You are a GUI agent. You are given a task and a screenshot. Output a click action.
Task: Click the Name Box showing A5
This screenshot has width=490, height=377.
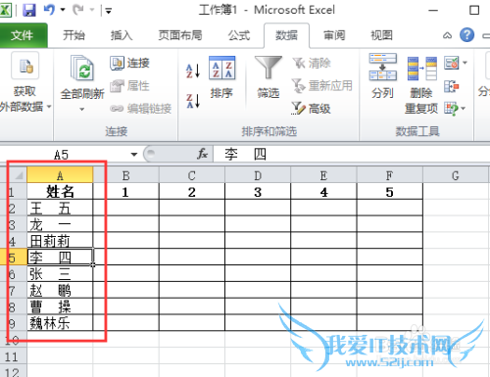coord(61,155)
